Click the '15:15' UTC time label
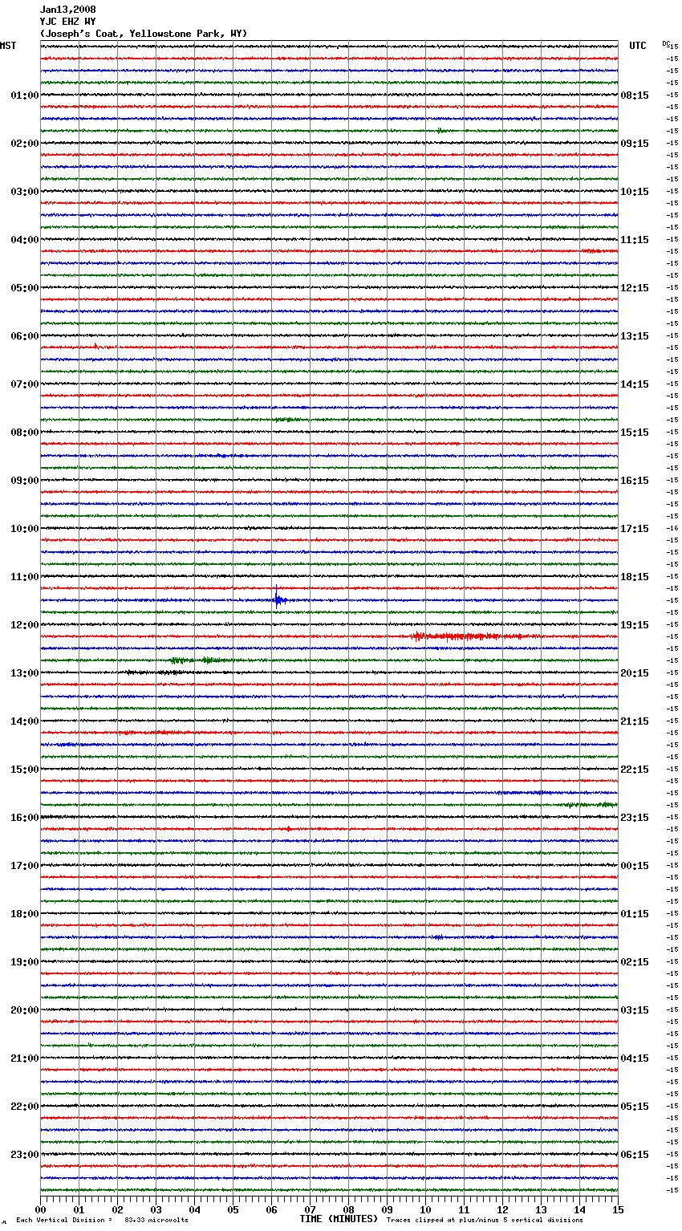682x1231 pixels. point(635,433)
